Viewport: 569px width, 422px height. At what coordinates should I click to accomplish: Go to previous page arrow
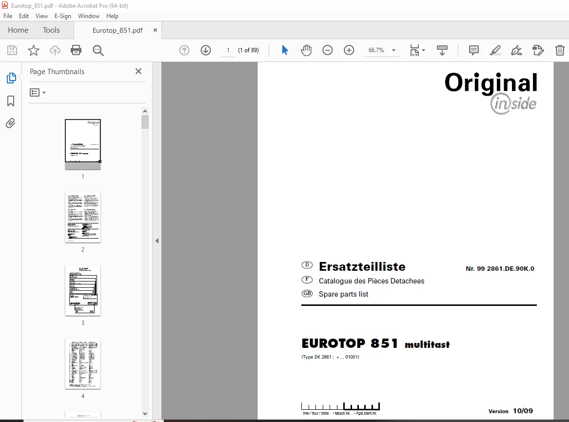point(184,50)
